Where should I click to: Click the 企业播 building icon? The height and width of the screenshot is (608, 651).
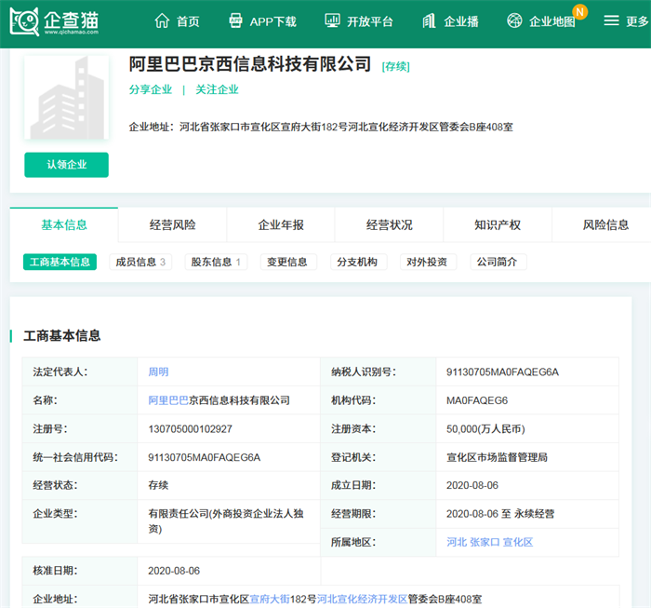click(x=429, y=20)
